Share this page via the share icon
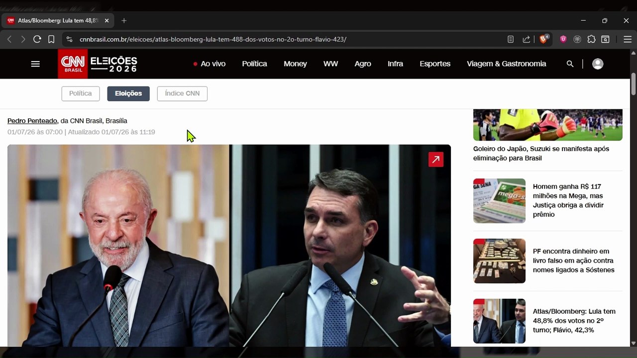This screenshot has height=358, width=637. 526,39
